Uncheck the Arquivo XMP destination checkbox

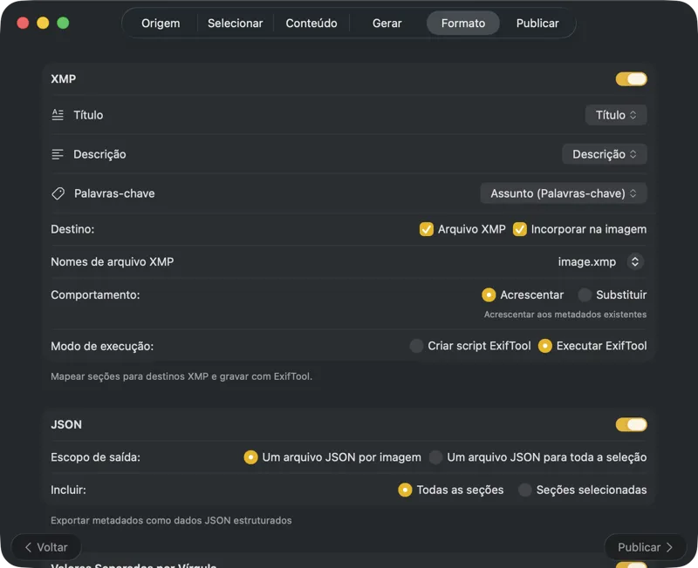427,229
